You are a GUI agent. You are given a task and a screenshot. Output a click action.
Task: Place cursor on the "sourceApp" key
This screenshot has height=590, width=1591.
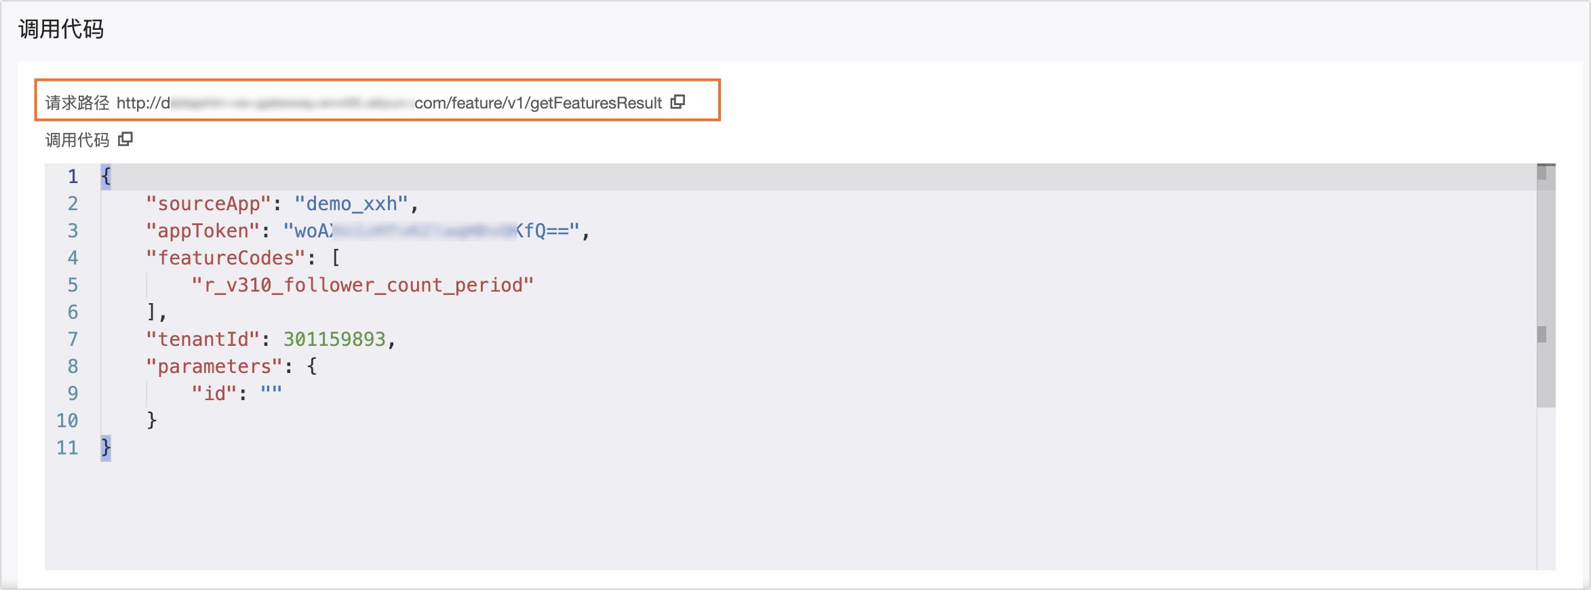(208, 204)
